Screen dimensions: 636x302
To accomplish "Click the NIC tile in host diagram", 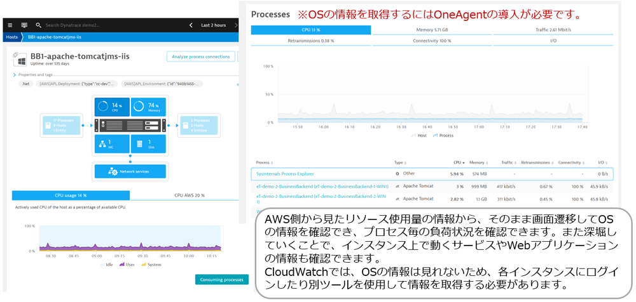I will click(x=111, y=143).
